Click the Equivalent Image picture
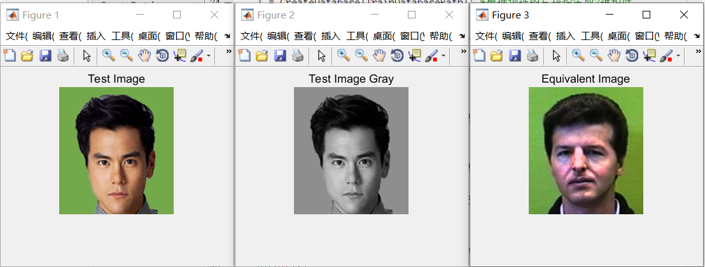 click(586, 151)
